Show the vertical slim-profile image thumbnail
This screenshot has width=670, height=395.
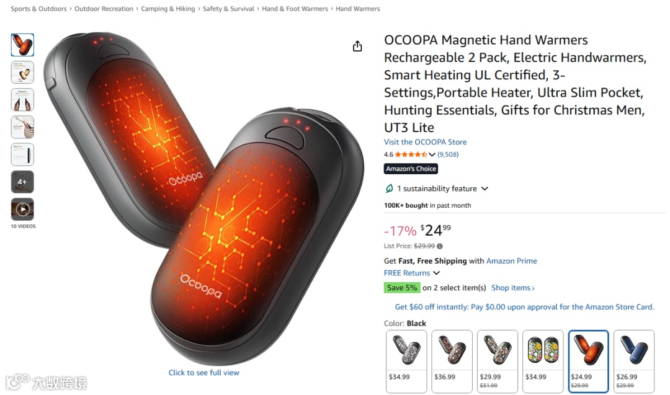[x=22, y=154]
